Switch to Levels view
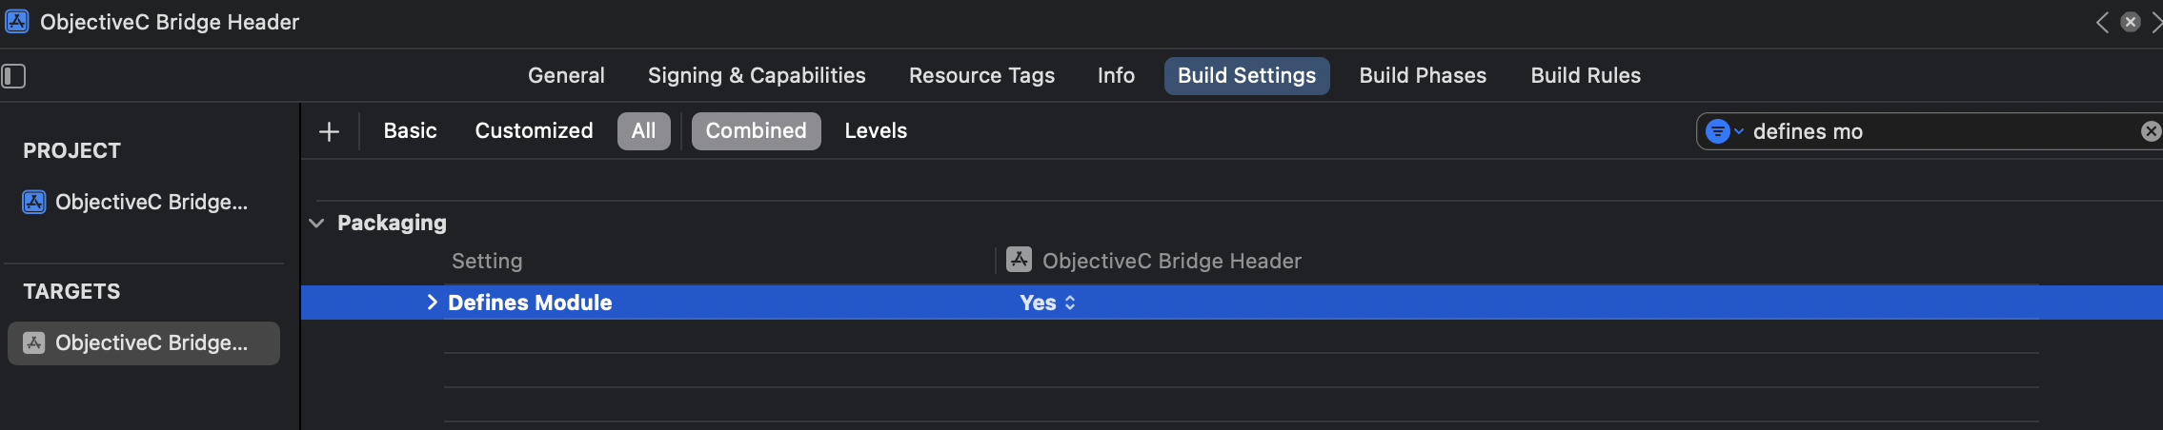 [876, 130]
